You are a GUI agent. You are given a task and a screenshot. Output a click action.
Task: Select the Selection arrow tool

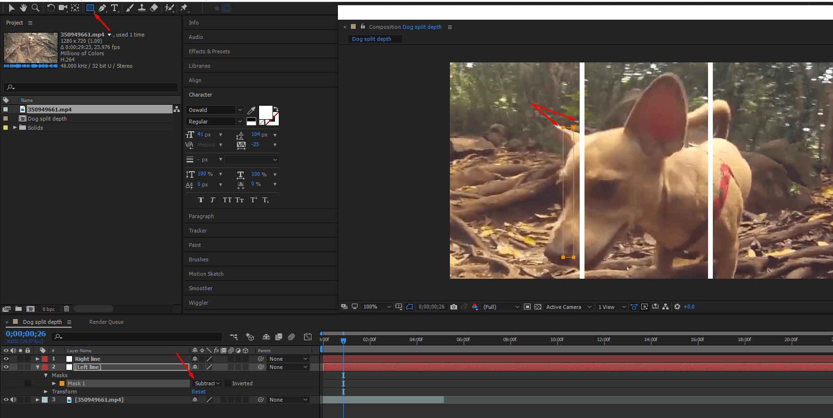(x=12, y=8)
